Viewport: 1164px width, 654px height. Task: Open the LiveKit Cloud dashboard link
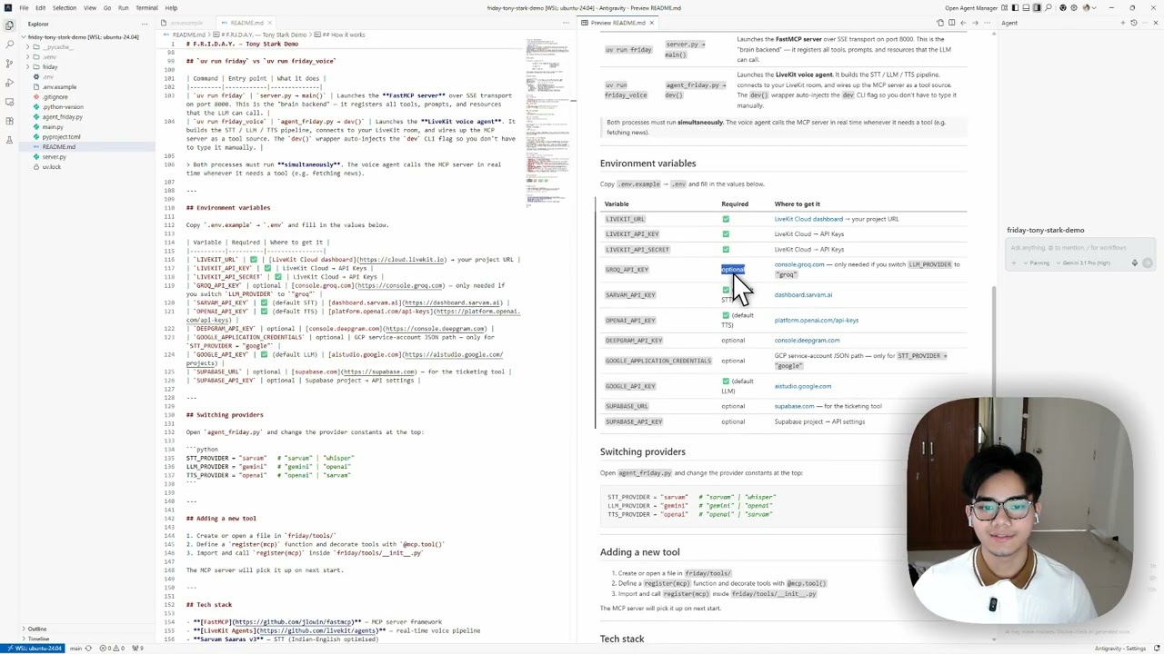tap(808, 219)
